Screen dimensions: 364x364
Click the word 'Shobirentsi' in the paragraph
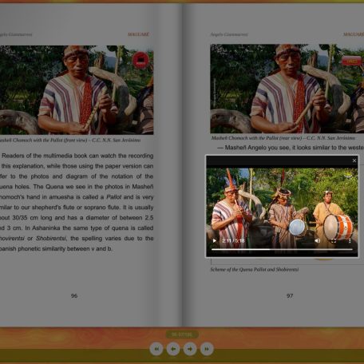tap(50, 239)
